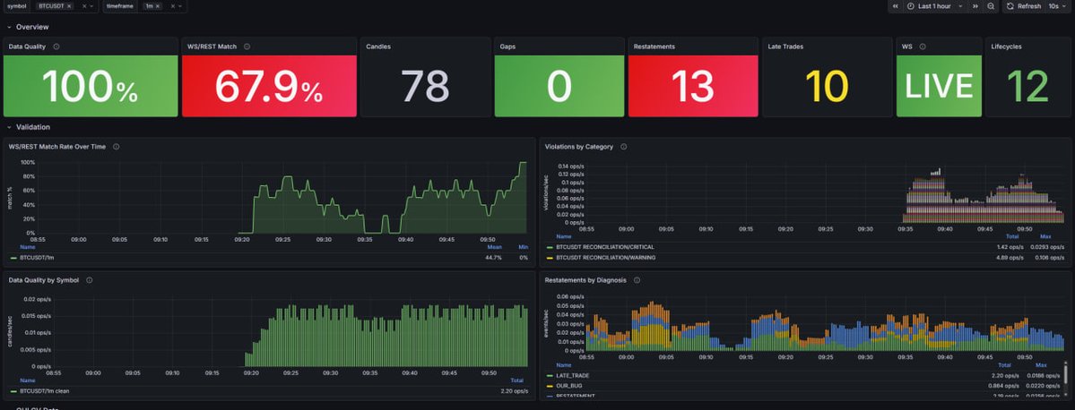Clear all values in timeframe filter
This screenshot has height=410, width=1075.
[x=171, y=6]
